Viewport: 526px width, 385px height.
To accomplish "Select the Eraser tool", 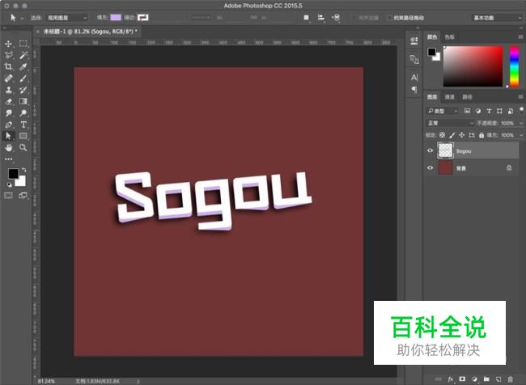I will 8,101.
